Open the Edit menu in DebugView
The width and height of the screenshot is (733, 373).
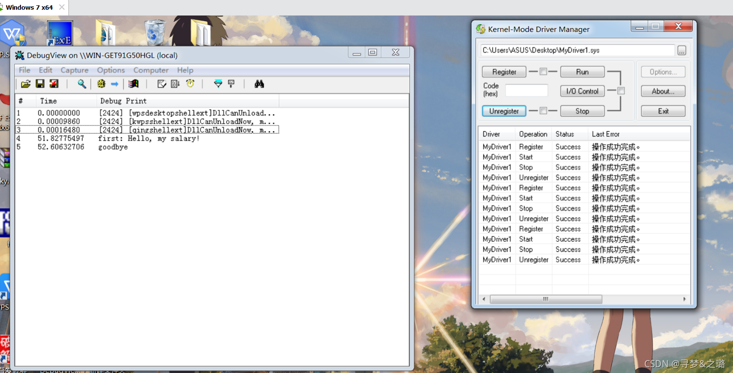(46, 70)
